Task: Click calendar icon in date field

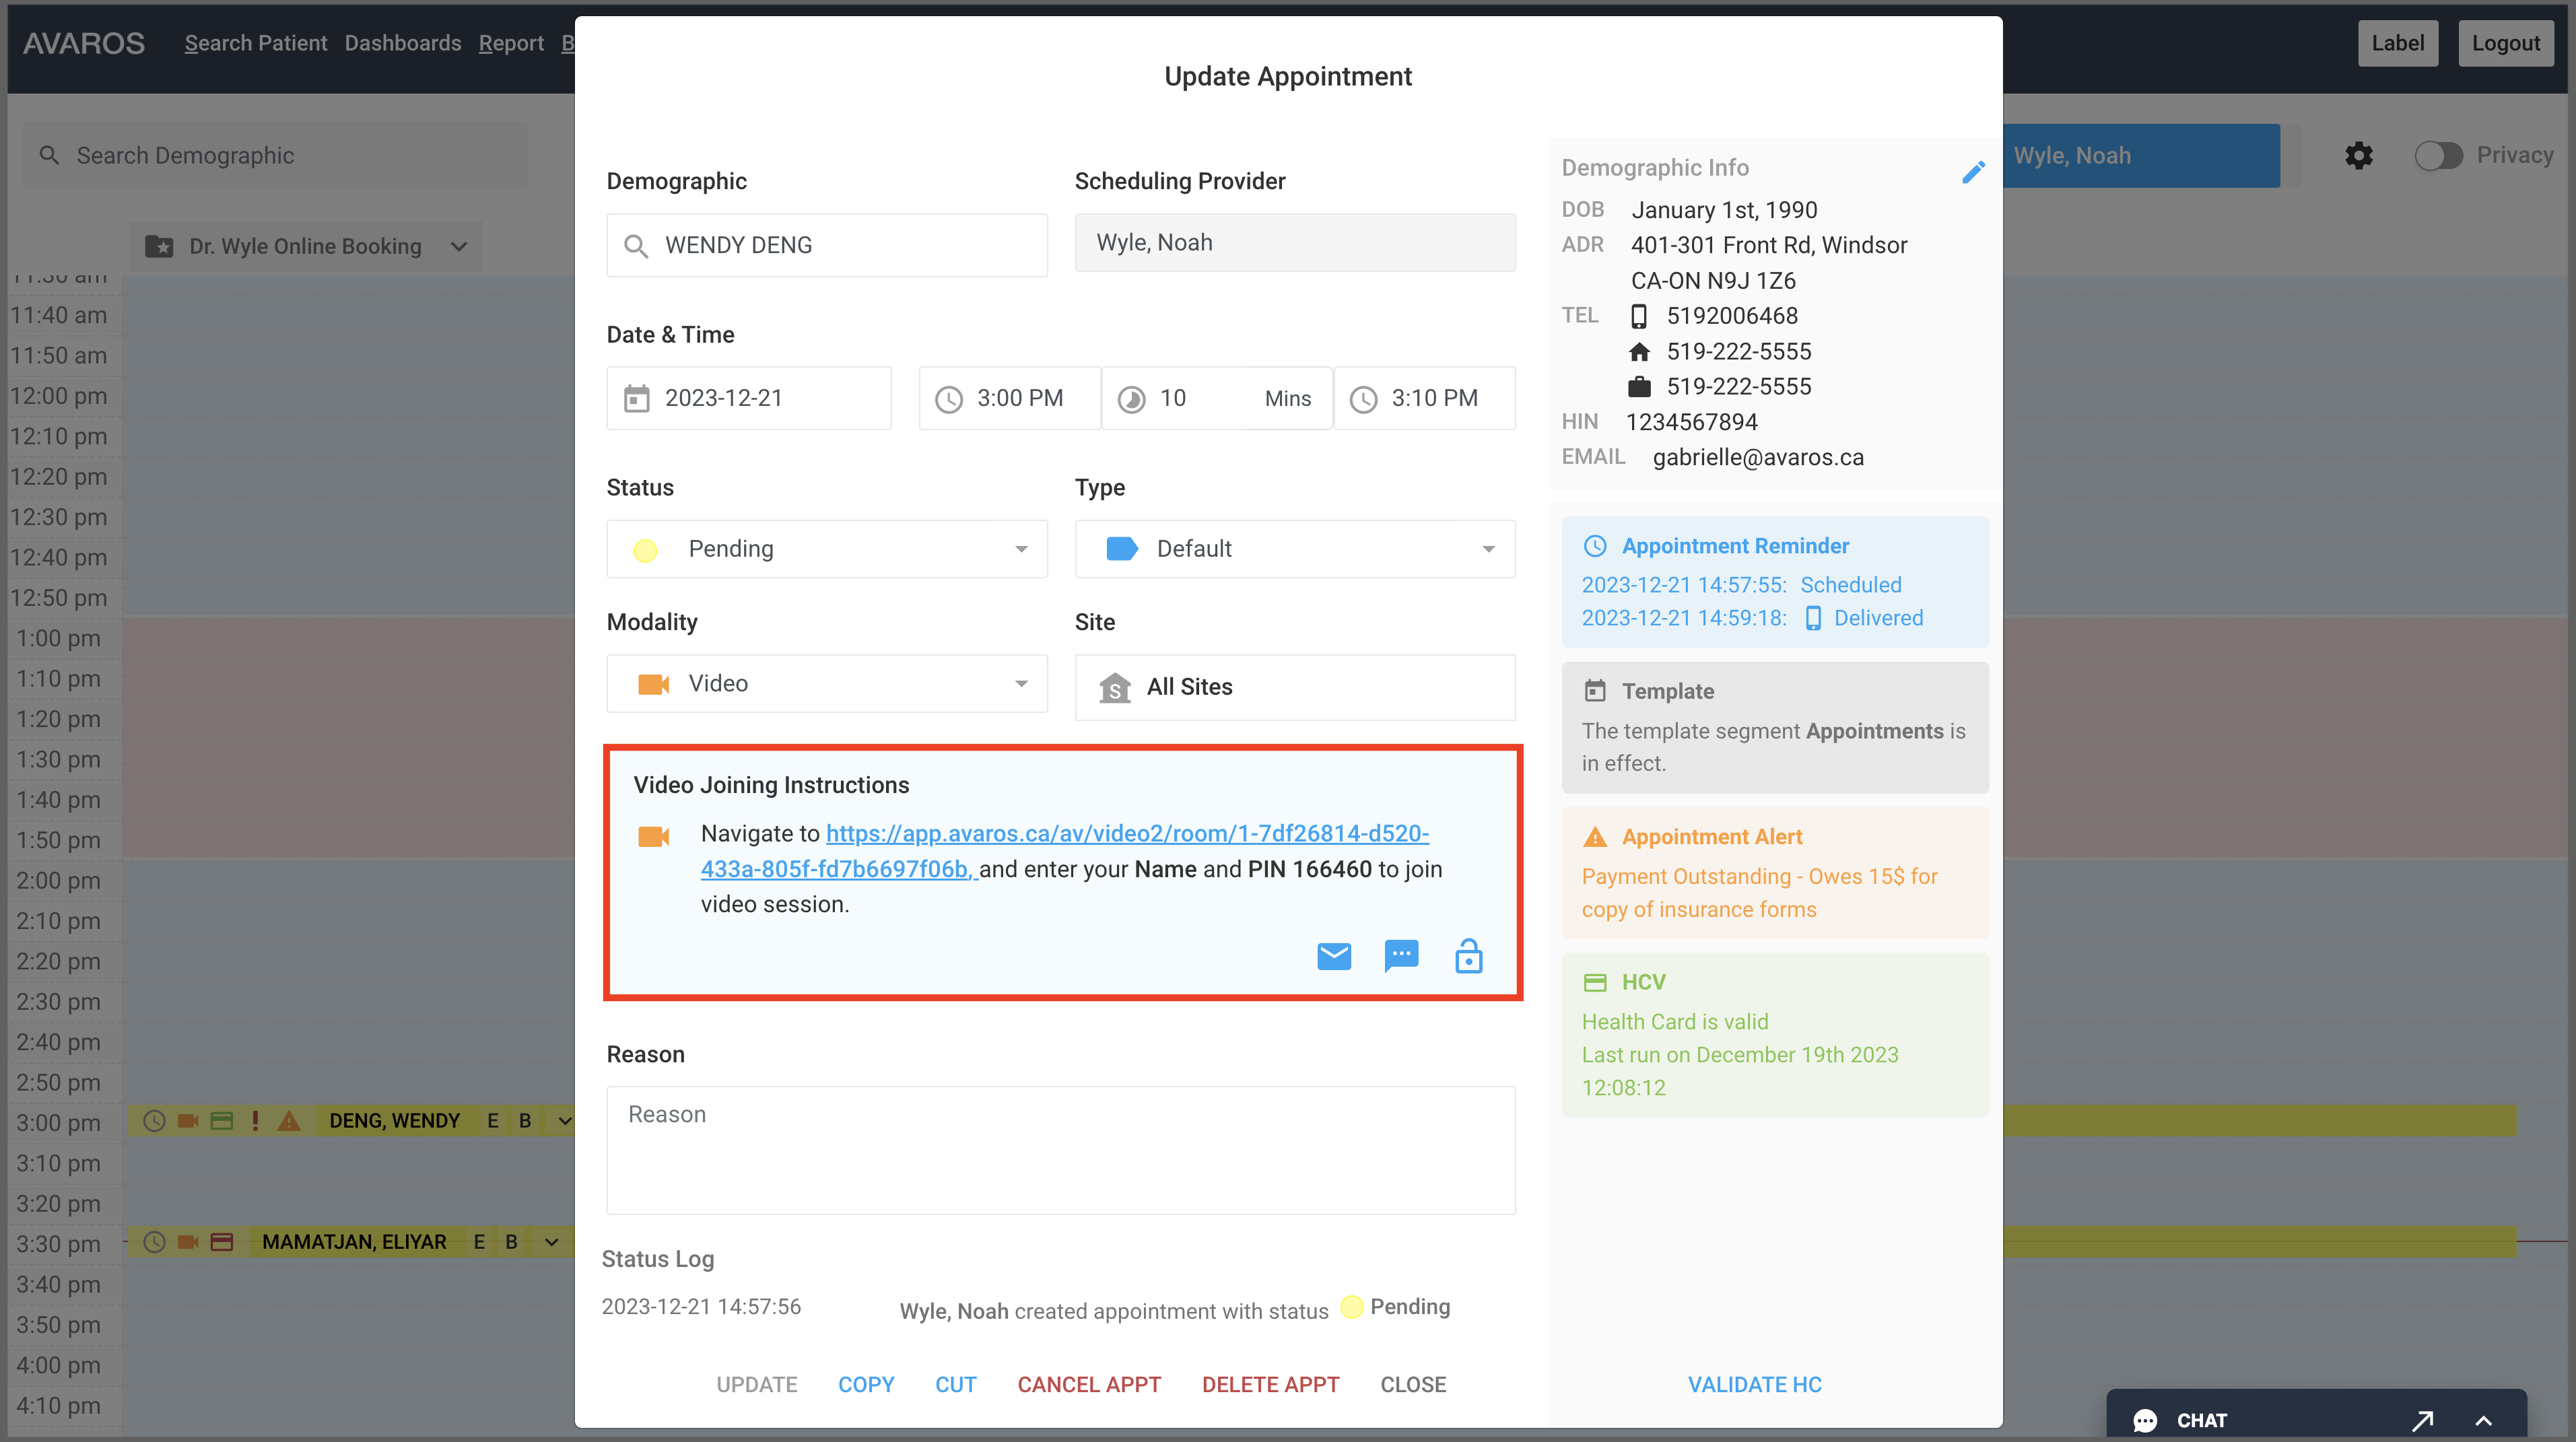Action: pyautogui.click(x=637, y=398)
